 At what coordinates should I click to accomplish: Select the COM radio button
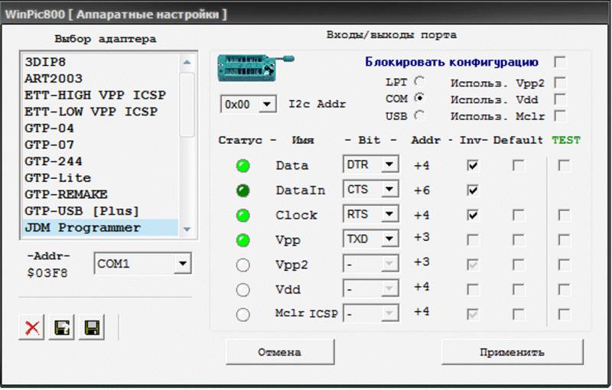[x=419, y=98]
